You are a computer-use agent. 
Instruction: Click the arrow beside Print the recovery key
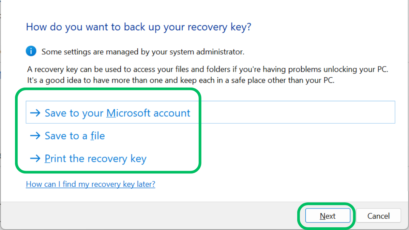pos(35,158)
